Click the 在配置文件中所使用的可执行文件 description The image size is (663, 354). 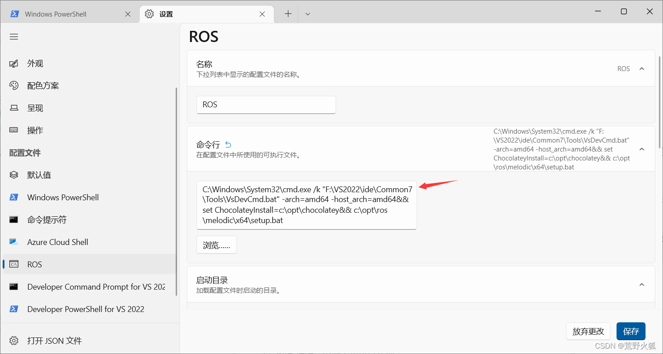[x=249, y=155]
